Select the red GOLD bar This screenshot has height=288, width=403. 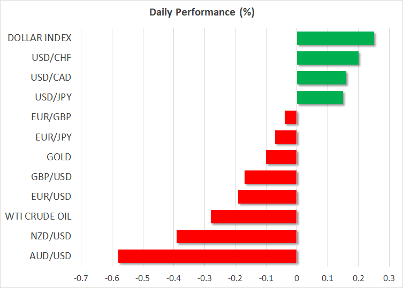pos(281,157)
